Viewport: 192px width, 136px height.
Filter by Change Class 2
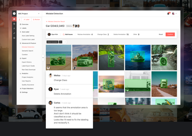(103, 35)
